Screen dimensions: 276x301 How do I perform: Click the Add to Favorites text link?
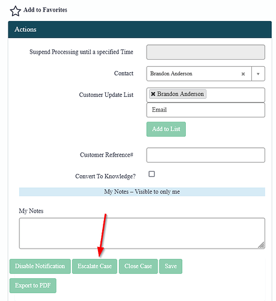coord(45,10)
